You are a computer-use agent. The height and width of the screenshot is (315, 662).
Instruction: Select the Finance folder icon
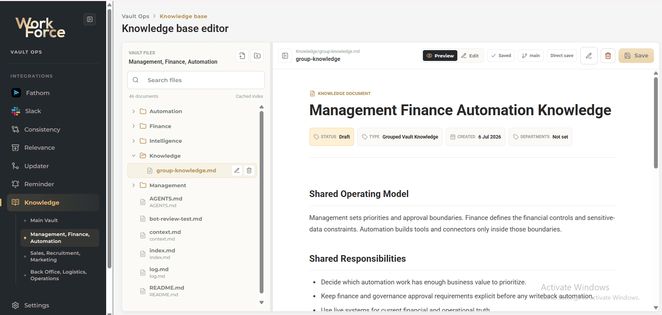[x=143, y=126]
